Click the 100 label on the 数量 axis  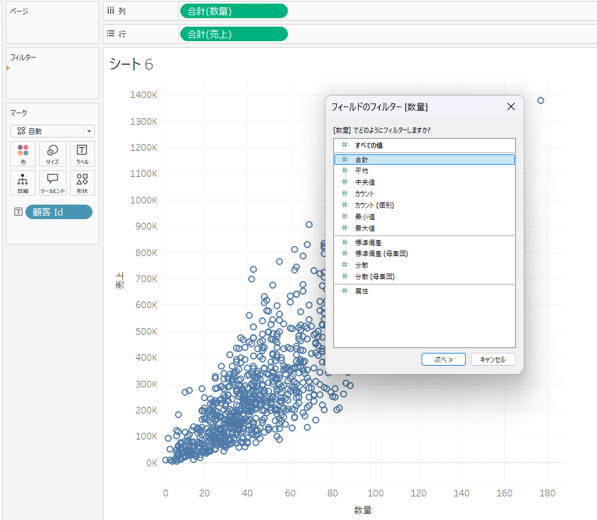(x=376, y=493)
